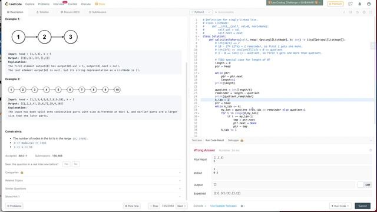Answer No to interview question prompt
This screenshot has width=377, height=212.
(x=76, y=164)
